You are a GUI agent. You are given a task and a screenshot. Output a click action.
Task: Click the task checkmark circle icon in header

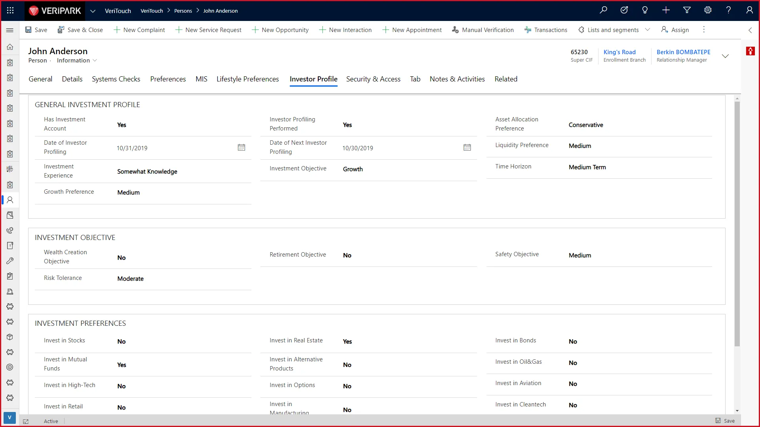point(624,10)
